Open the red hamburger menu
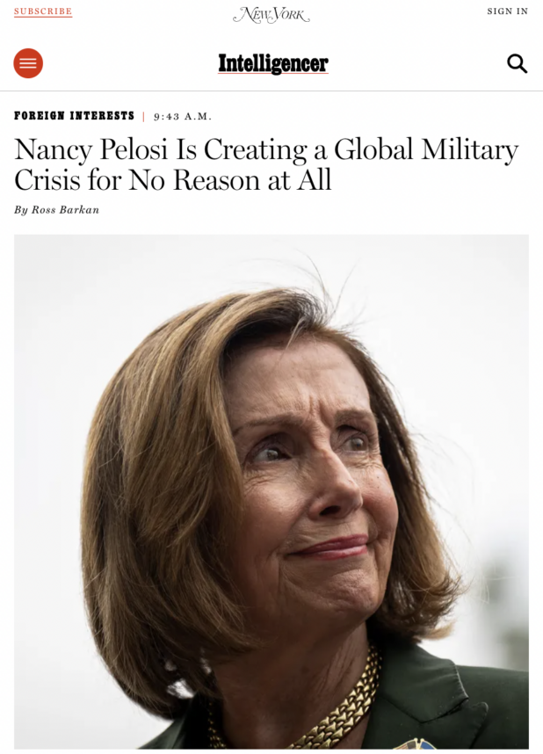Screen dimensions: 543x754 point(28,63)
